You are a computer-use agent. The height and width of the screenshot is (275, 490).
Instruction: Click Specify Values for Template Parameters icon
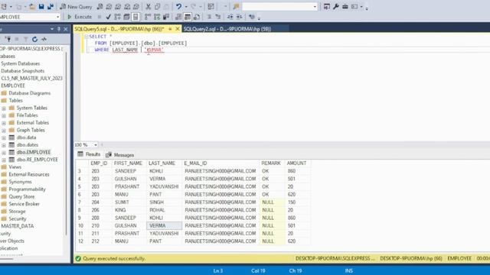tap(252, 17)
